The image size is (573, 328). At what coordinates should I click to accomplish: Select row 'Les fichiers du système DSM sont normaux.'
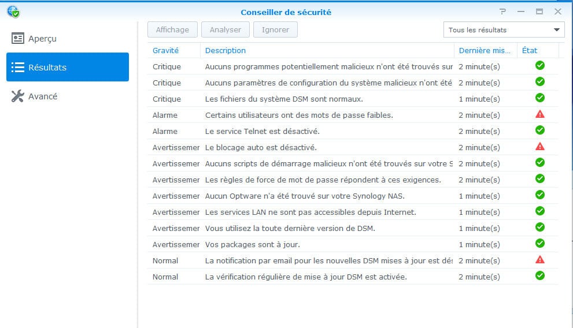click(x=353, y=99)
